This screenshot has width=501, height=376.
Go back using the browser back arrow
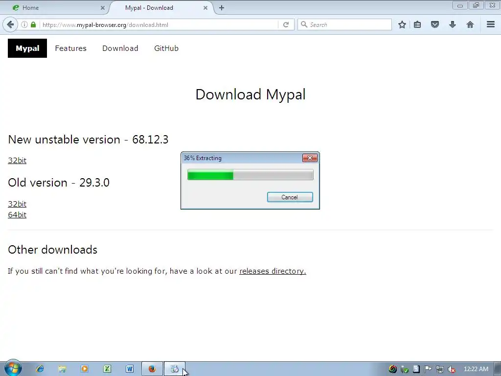click(x=10, y=24)
